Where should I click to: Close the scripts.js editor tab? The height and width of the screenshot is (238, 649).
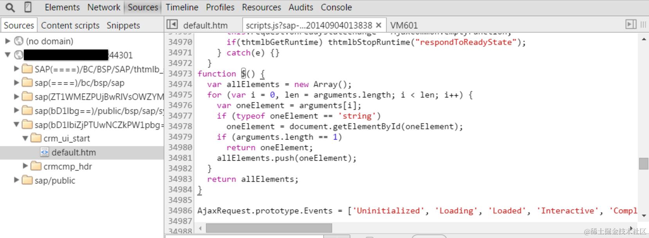coord(378,25)
